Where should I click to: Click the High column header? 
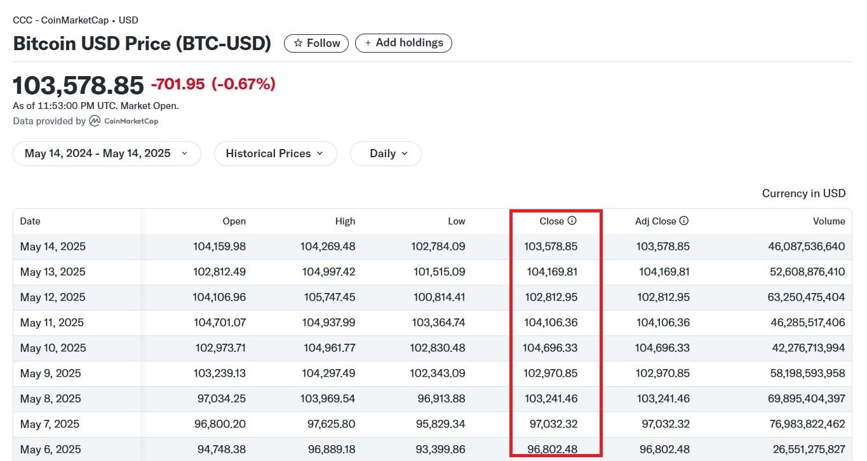point(345,221)
